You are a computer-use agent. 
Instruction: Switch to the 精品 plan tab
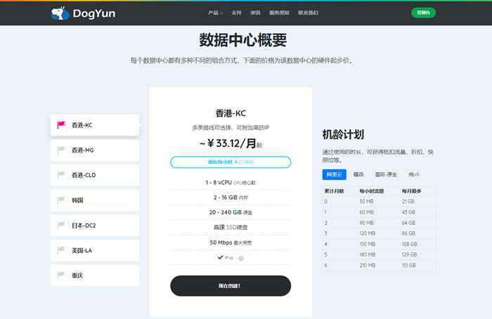click(x=358, y=174)
